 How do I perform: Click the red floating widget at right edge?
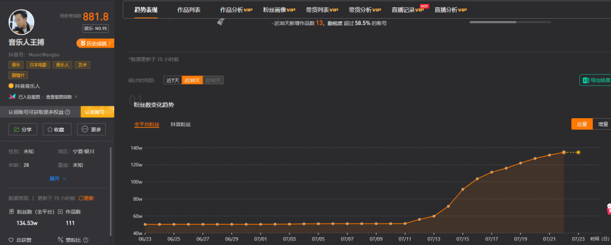pyautogui.click(x=609, y=209)
